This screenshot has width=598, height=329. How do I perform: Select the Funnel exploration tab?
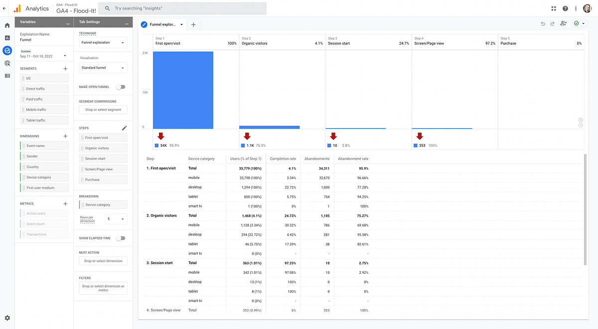(162, 24)
